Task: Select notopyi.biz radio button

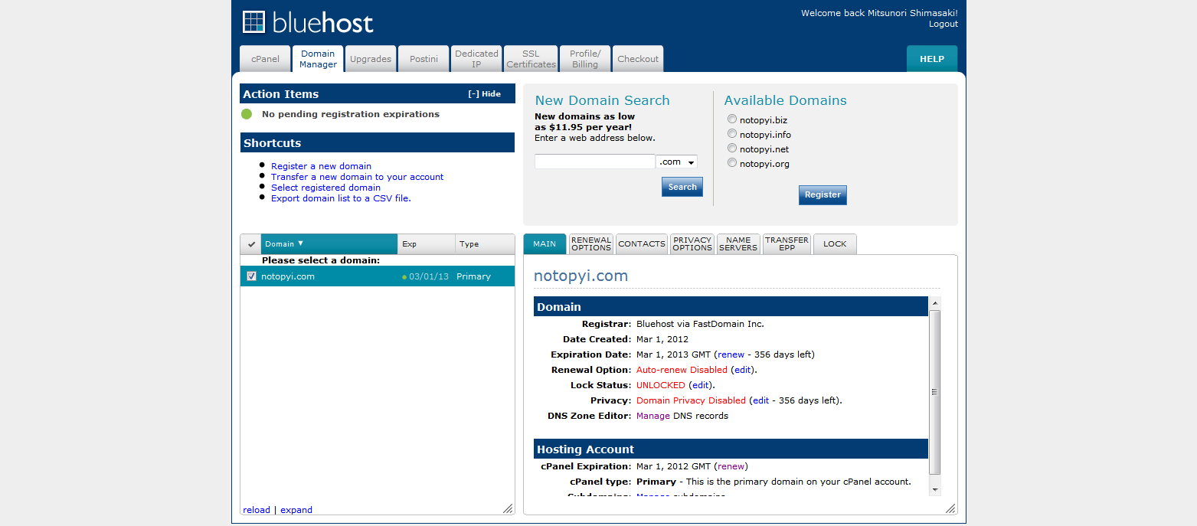Action: 732,119
